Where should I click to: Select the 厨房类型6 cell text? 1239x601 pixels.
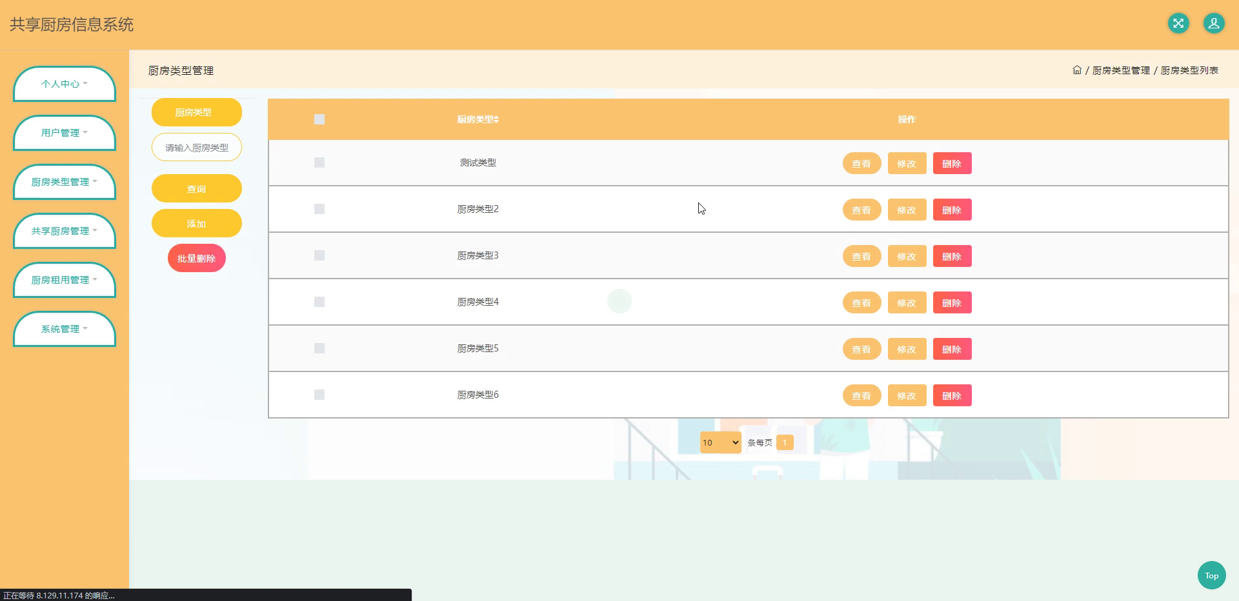[x=478, y=395]
